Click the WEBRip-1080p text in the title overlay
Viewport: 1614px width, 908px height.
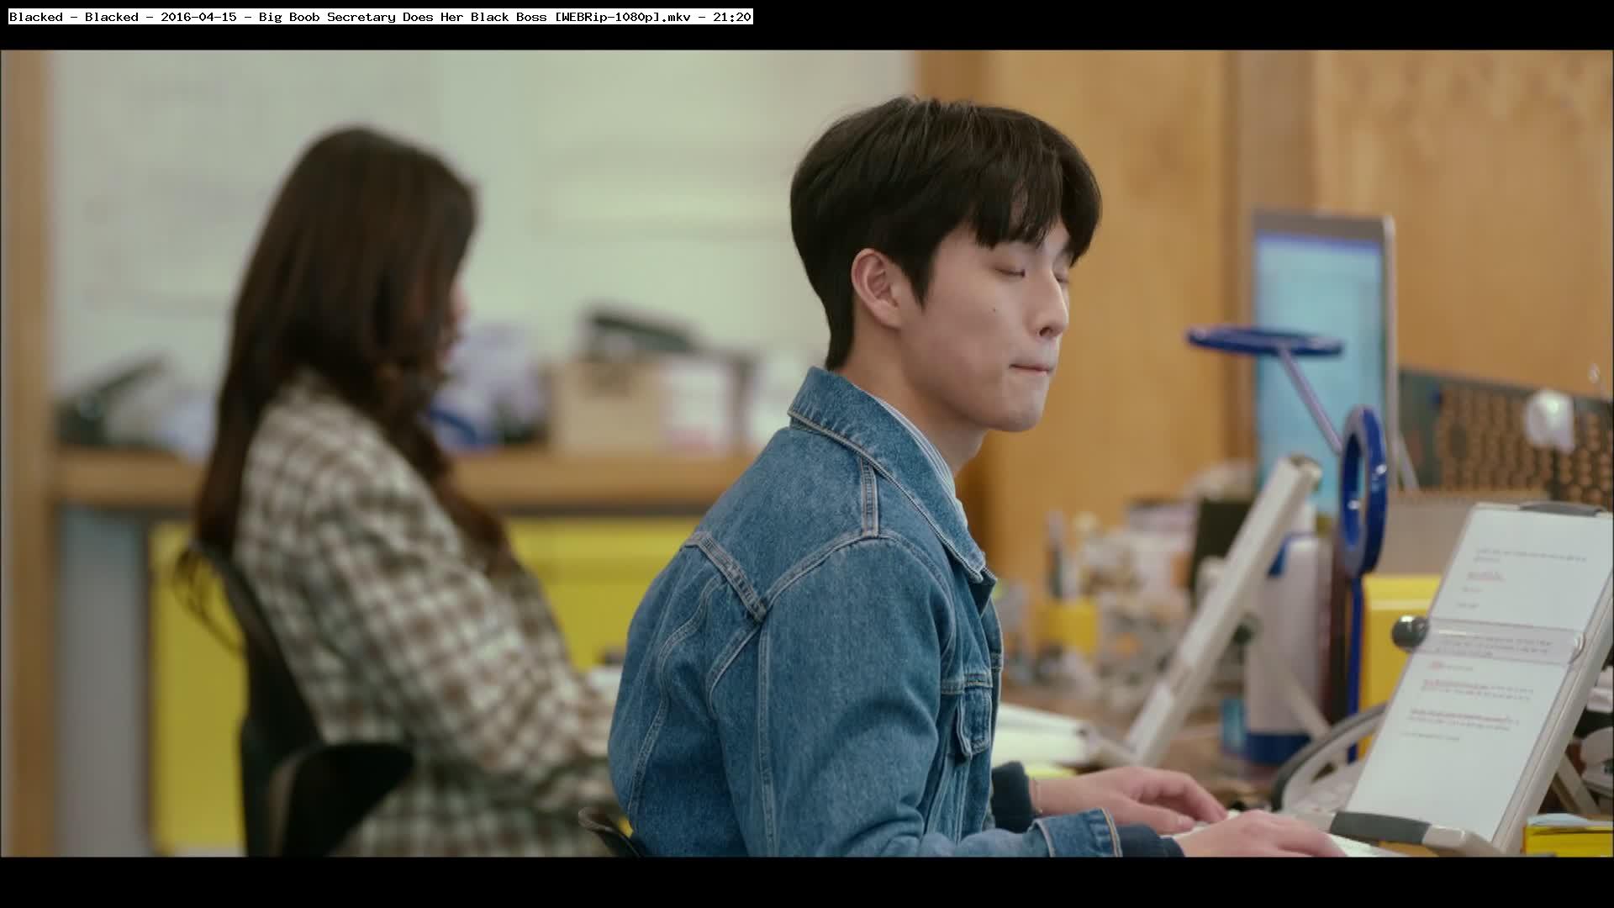point(607,17)
